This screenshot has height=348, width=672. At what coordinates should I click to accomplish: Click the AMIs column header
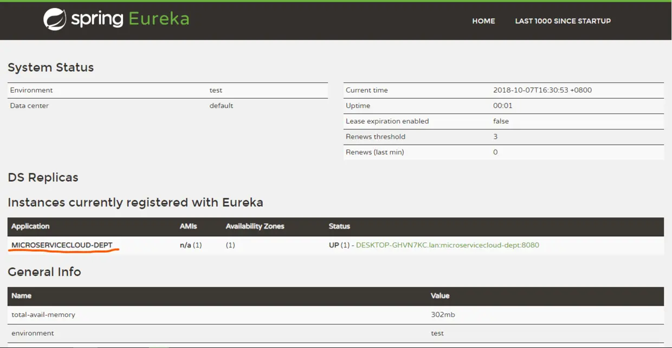coord(186,227)
